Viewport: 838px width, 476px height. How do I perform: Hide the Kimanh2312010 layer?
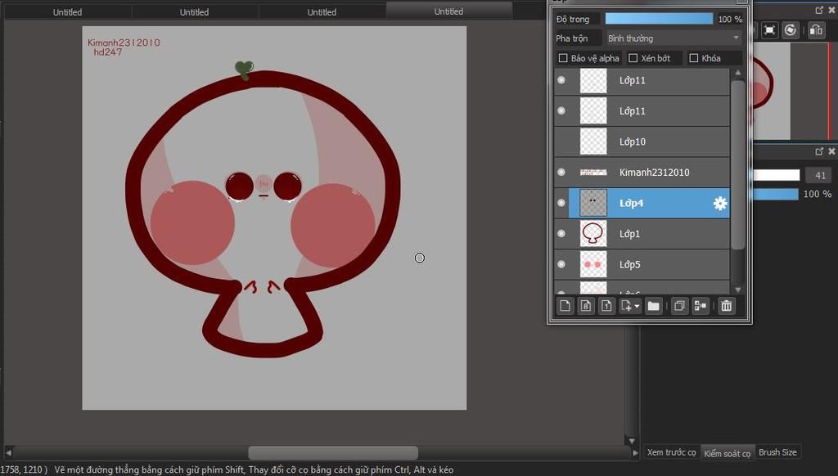561,172
